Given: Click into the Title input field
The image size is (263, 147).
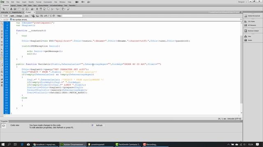Looking at the screenshot, I should click(72, 16).
